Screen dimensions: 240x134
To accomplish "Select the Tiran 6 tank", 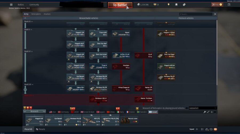I will [x=98, y=66].
